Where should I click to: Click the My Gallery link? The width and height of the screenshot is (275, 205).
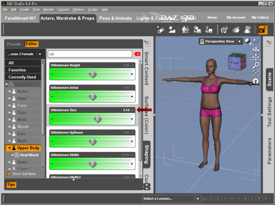pyautogui.click(x=260, y=17)
